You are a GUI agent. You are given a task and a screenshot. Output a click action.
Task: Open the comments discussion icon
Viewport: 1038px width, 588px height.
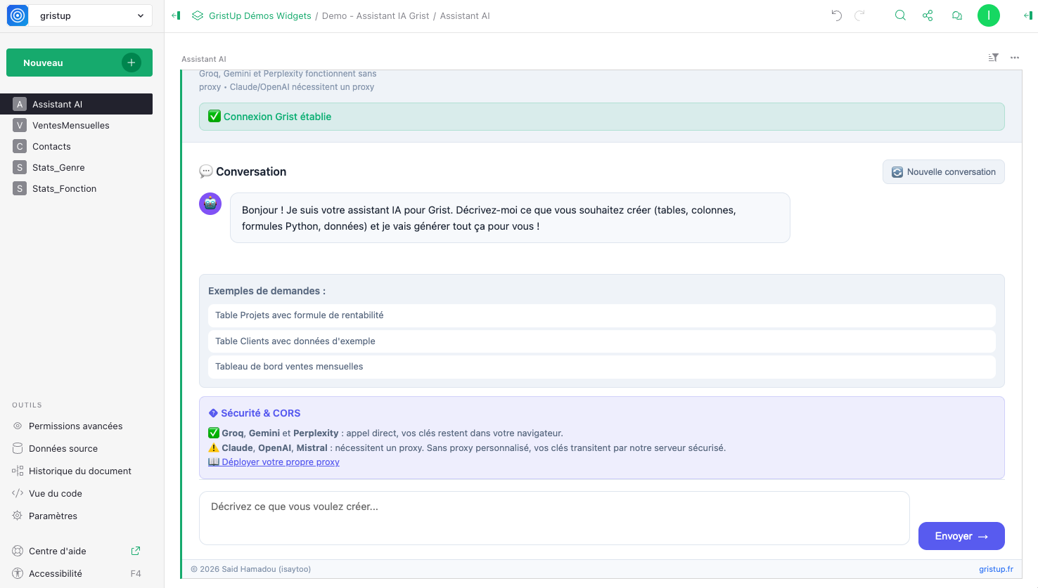click(x=957, y=15)
